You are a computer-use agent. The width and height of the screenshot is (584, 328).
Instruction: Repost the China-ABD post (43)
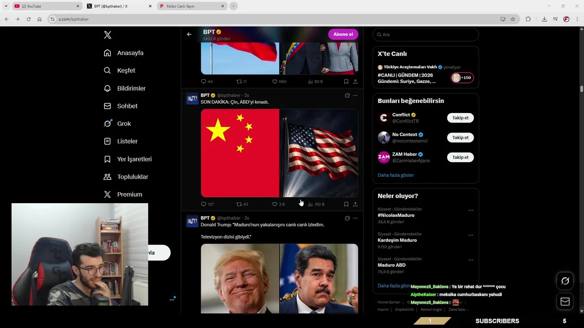[x=242, y=204]
